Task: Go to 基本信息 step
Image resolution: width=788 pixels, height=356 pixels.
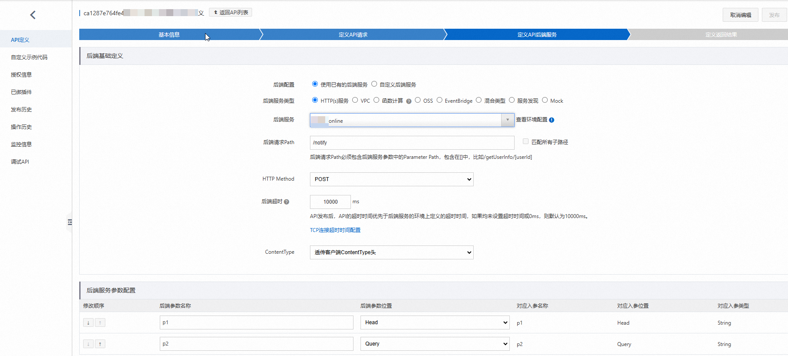Action: coord(169,35)
